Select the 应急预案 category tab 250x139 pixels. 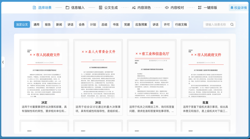point(141,24)
